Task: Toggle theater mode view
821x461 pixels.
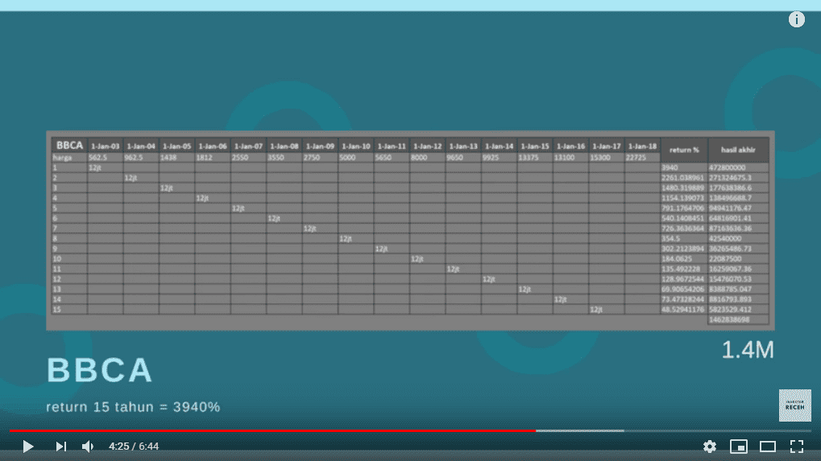Action: tap(768, 447)
